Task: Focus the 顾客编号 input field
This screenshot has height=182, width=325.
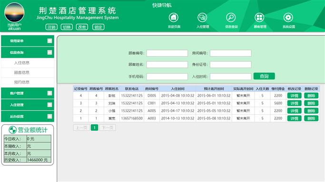Action: tap(167, 53)
